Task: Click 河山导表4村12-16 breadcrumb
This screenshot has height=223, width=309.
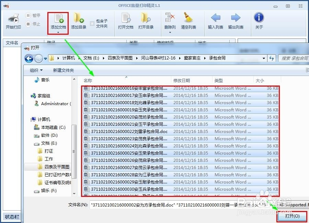Action: pos(158,58)
